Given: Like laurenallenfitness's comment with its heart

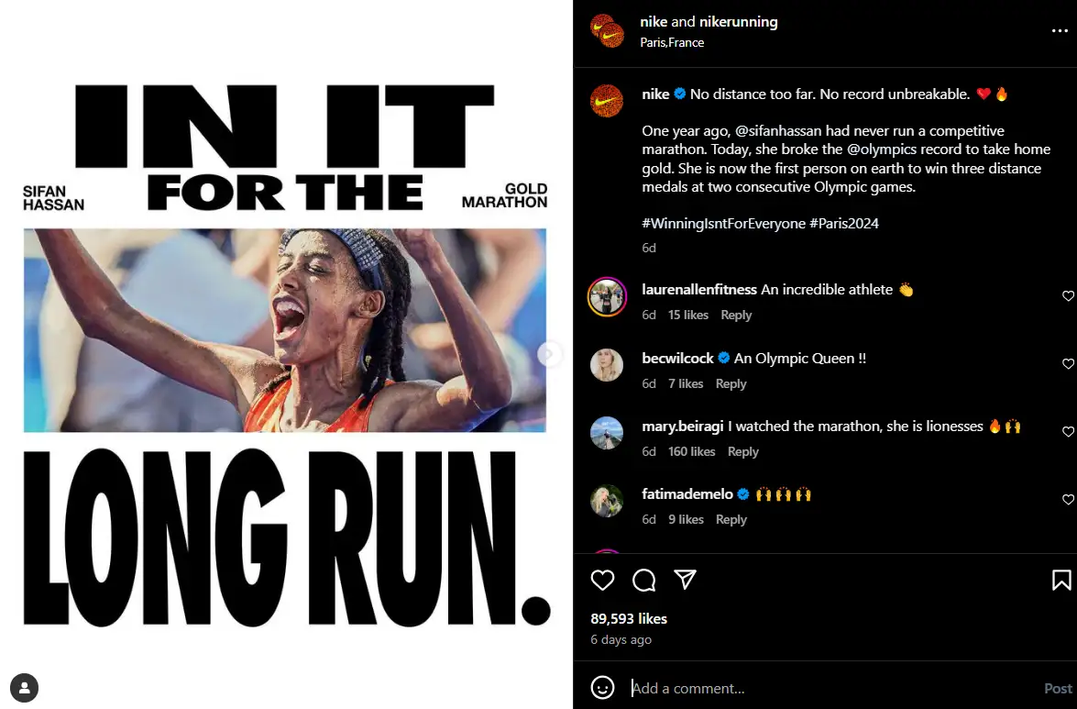Looking at the screenshot, I should coord(1067,296).
